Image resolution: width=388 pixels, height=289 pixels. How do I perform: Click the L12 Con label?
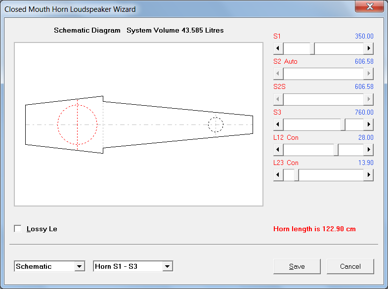pyautogui.click(x=286, y=137)
